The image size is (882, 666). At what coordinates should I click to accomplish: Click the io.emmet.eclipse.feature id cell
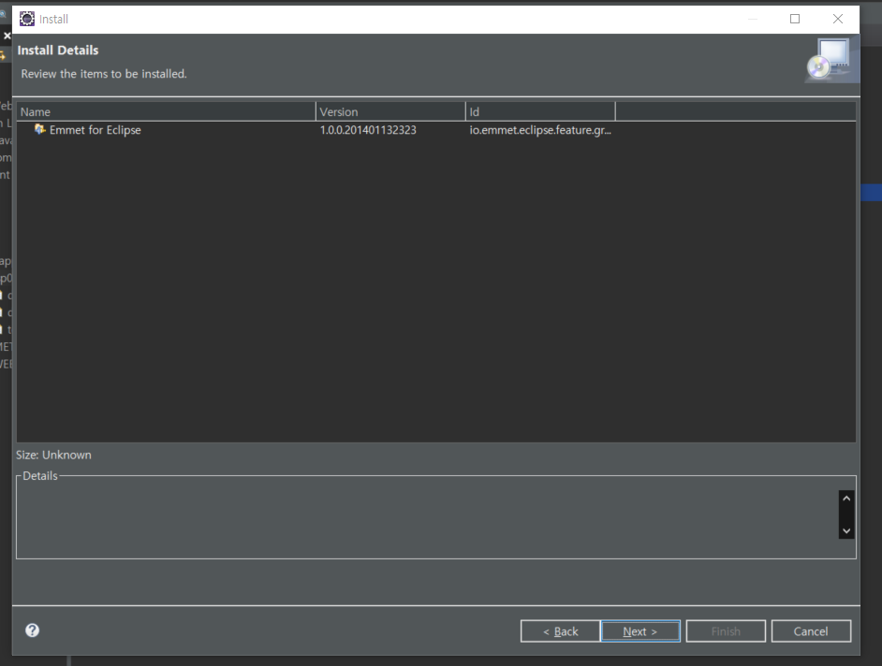click(540, 130)
